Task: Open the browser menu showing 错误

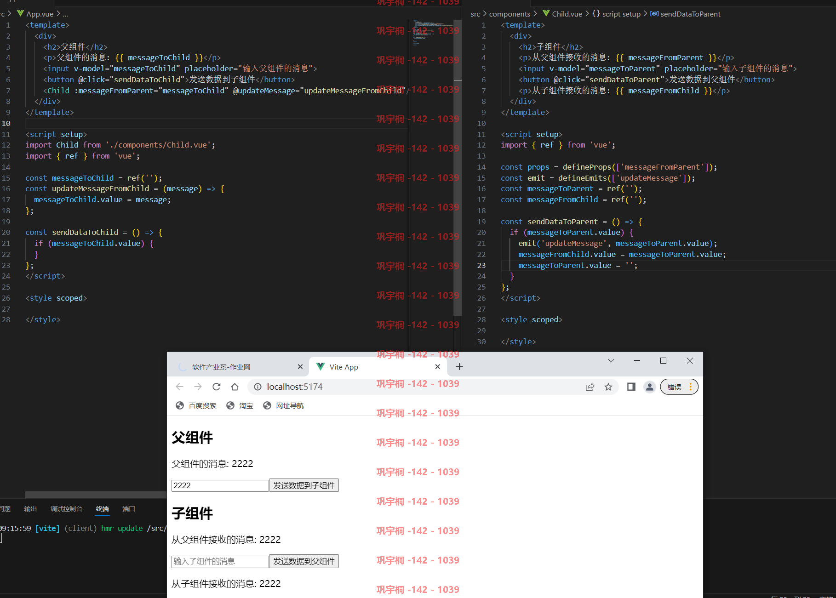Action: (x=679, y=387)
